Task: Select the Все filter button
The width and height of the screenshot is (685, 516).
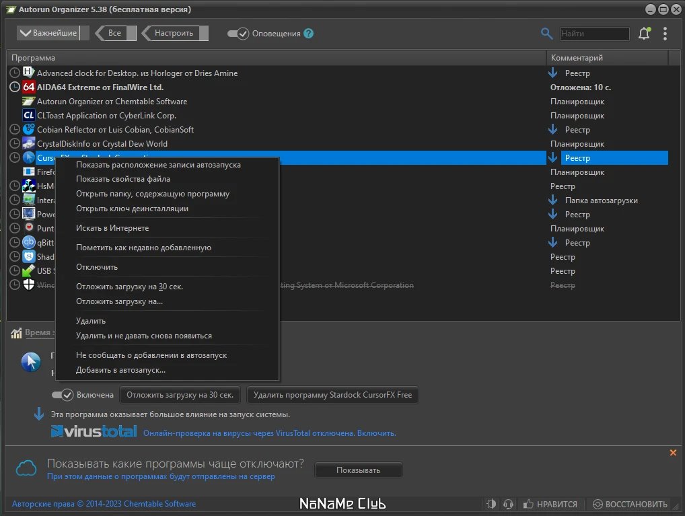Action: coord(116,33)
